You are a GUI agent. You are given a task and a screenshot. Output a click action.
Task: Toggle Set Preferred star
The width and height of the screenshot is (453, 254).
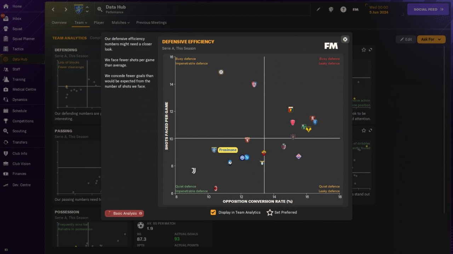pos(270,212)
